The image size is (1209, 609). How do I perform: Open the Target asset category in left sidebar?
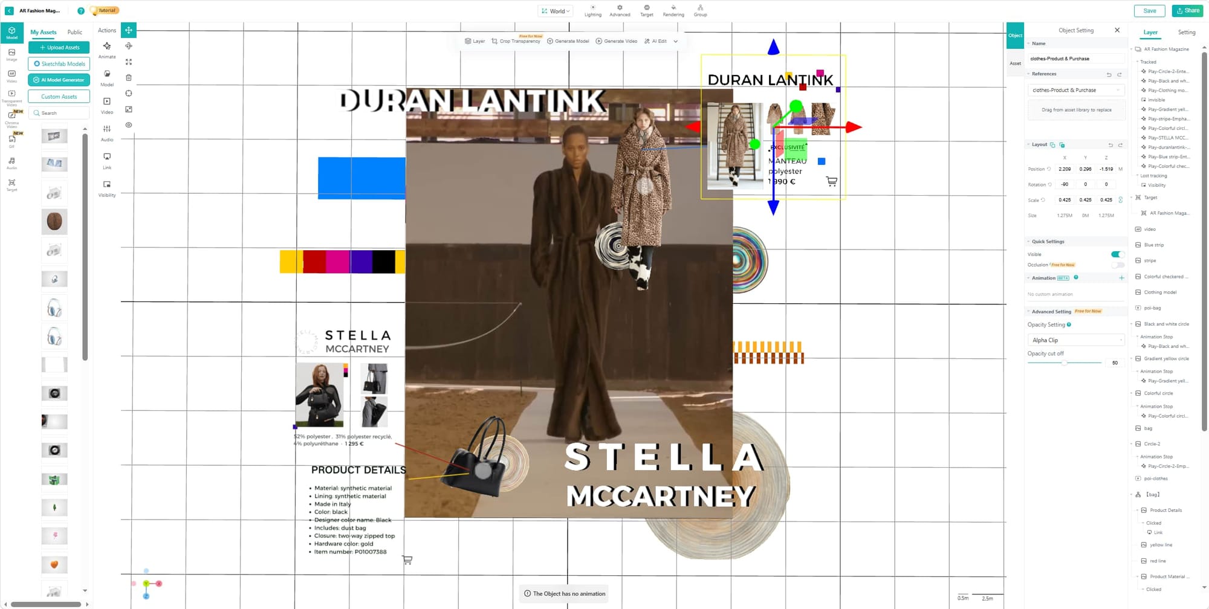click(11, 185)
